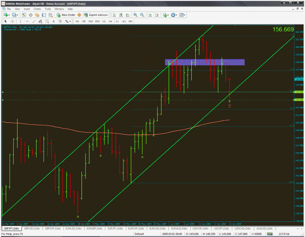305x237 pixels.
Task: Expand the Indicators dropdown arrow
Action: tap(168, 15)
